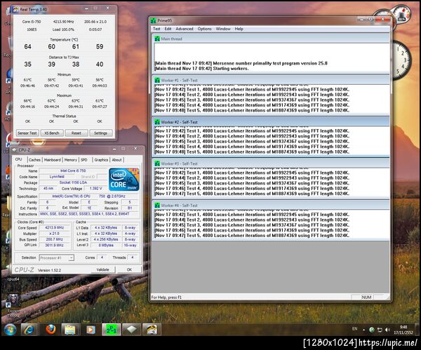Viewport: 421px width, 350px height.
Task: Switch to CPU-Z via its taskbar button
Action: click(x=131, y=330)
